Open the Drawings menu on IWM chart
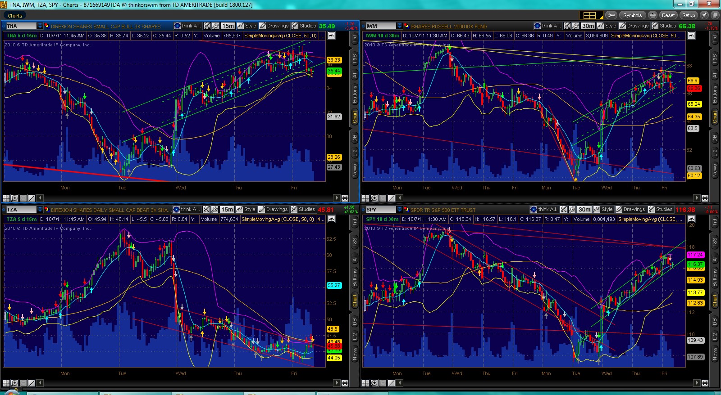Viewport: 721px width, 395px height. (x=634, y=26)
